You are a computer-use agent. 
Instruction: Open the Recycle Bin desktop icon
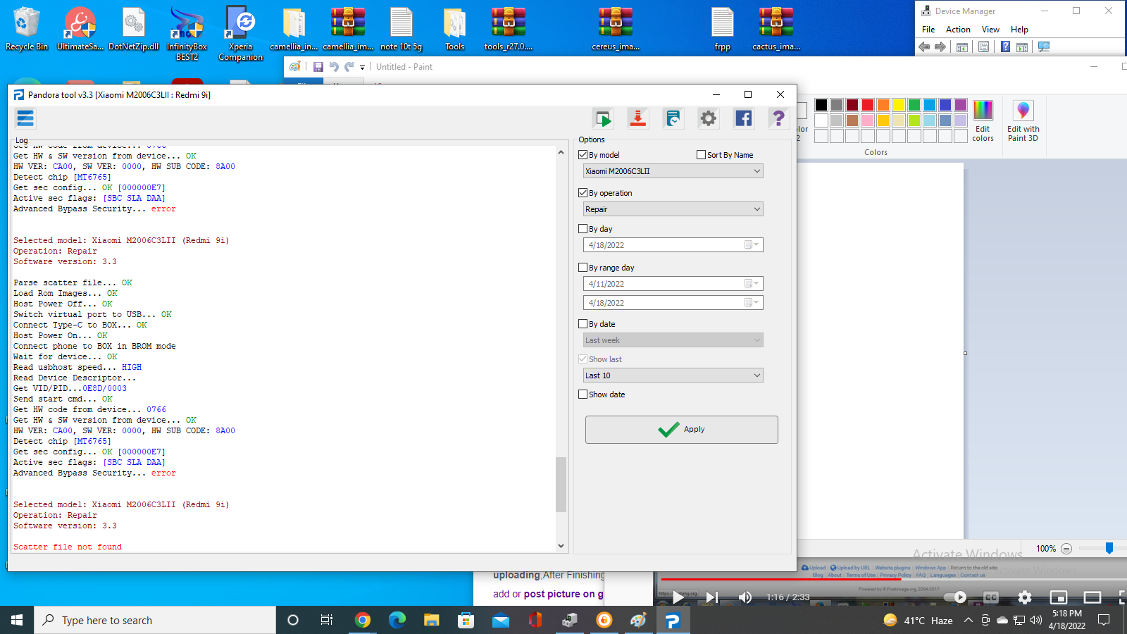tap(27, 30)
